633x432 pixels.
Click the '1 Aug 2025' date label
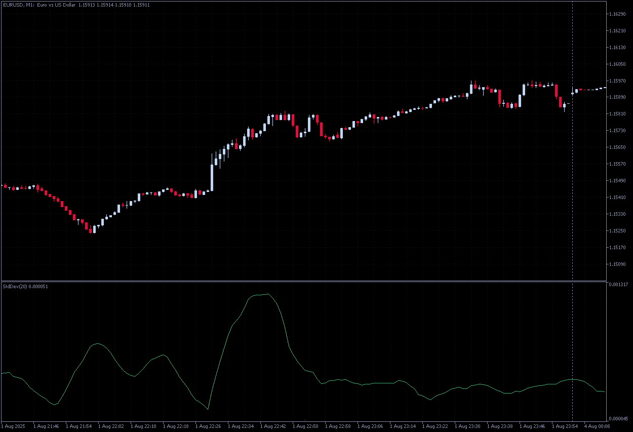tap(13, 426)
